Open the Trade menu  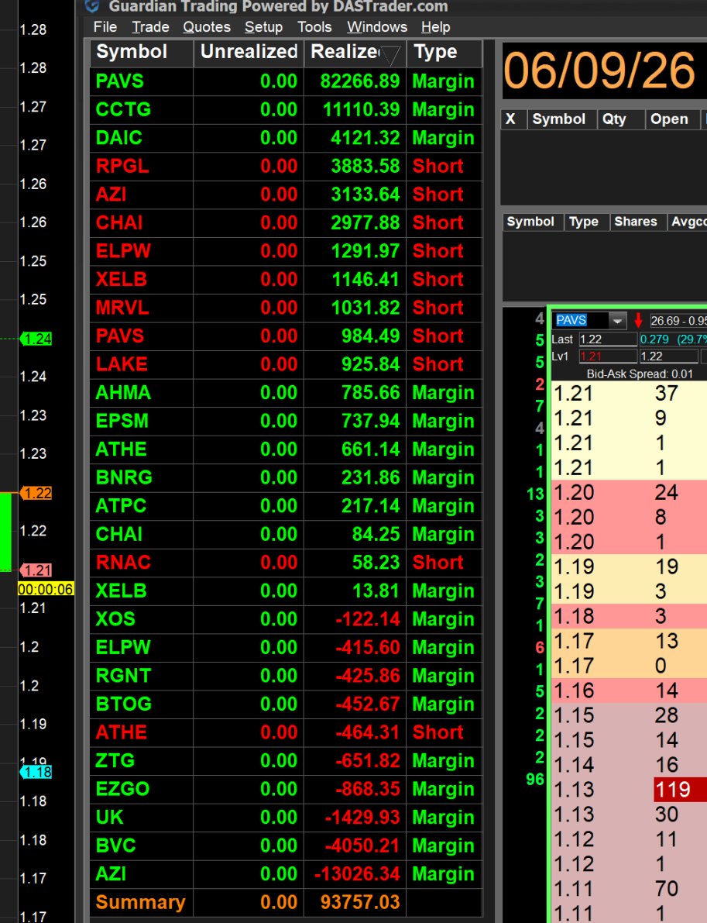(x=150, y=27)
